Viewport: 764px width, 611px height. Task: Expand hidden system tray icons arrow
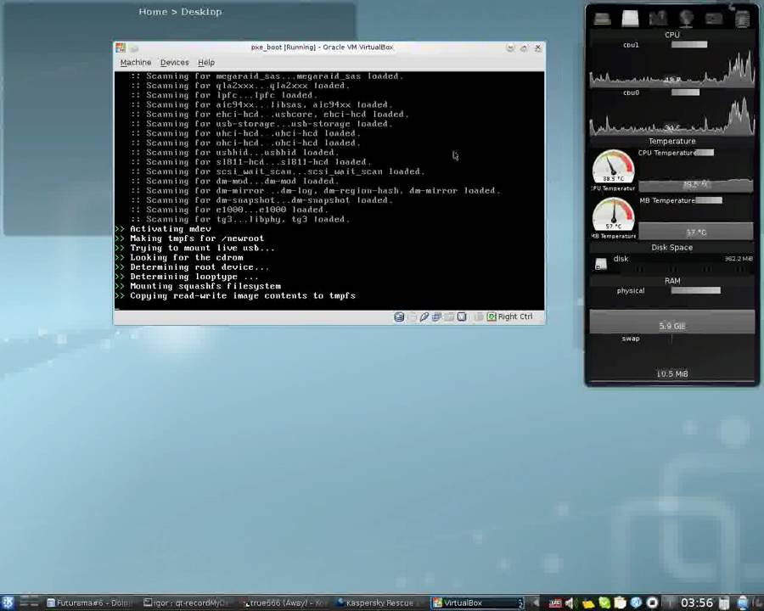[536, 603]
